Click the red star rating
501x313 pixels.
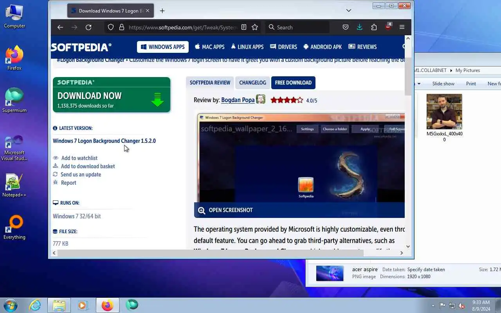pyautogui.click(x=287, y=100)
